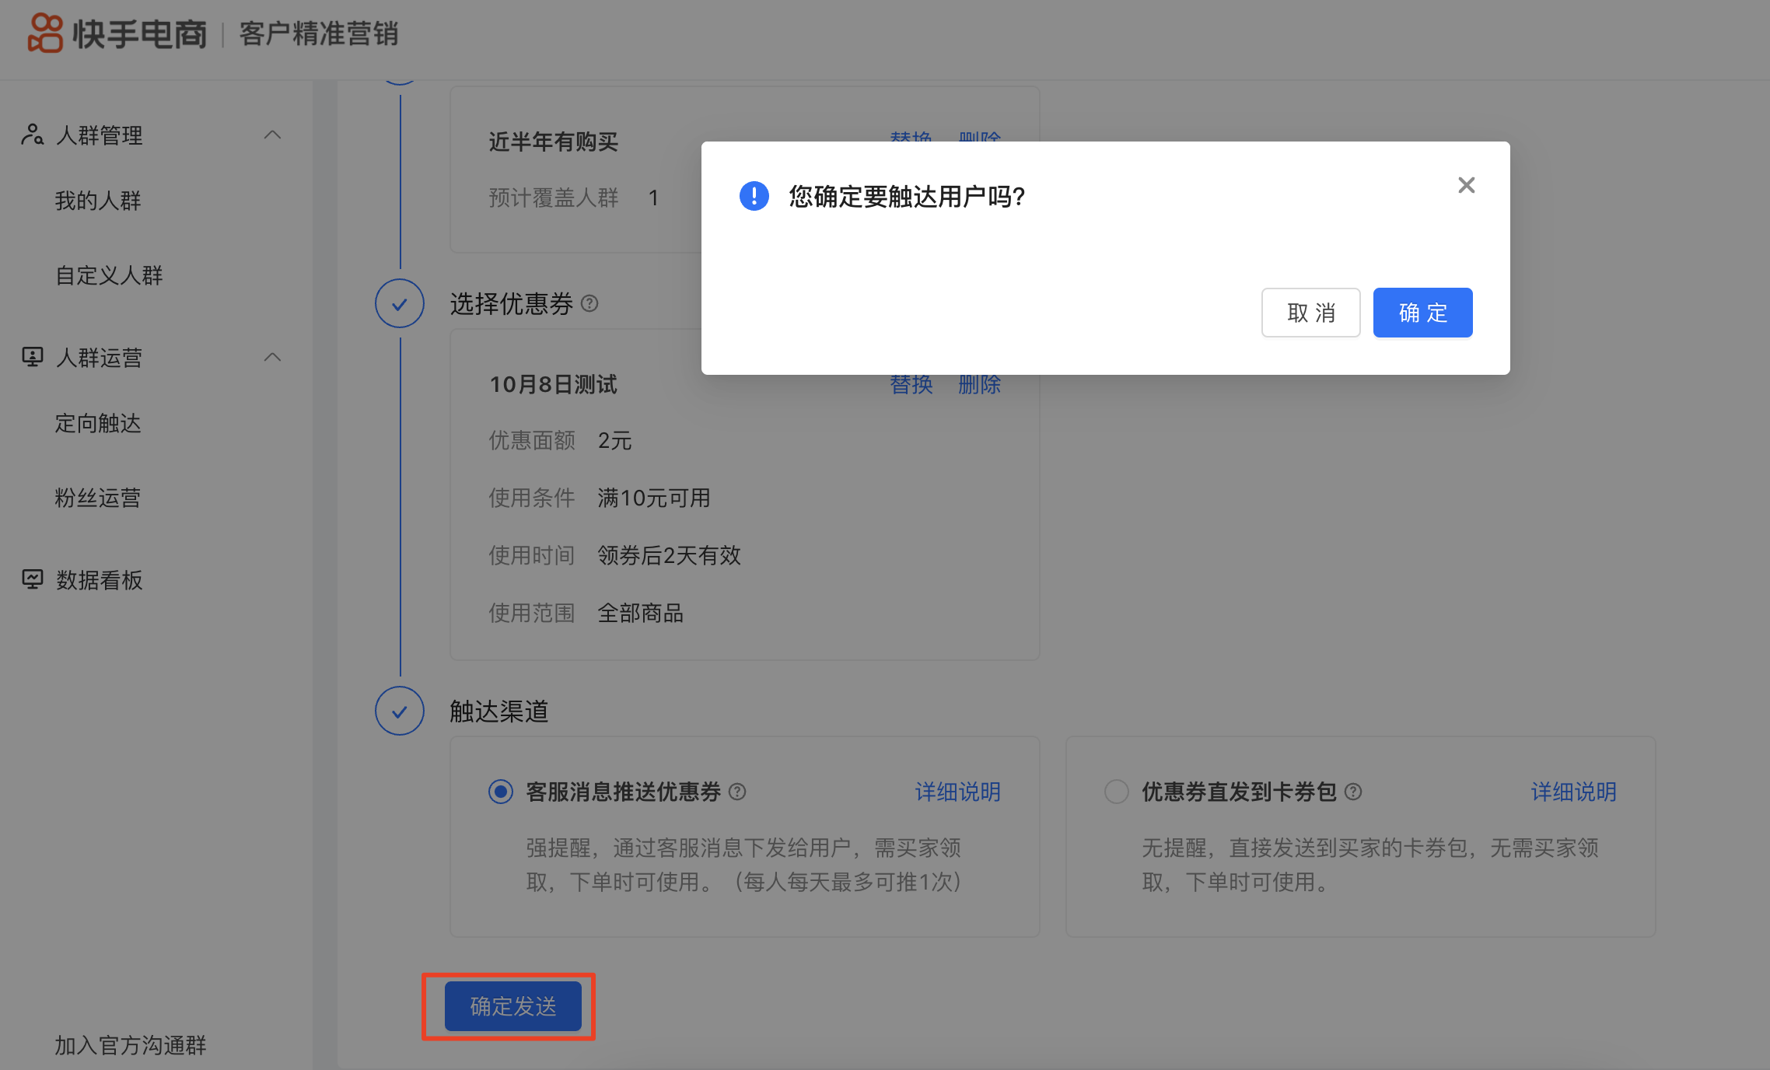Screen dimensions: 1770x1070
Task: Click help icon beside 优惠券直发到卡券包
Action: [1353, 792]
